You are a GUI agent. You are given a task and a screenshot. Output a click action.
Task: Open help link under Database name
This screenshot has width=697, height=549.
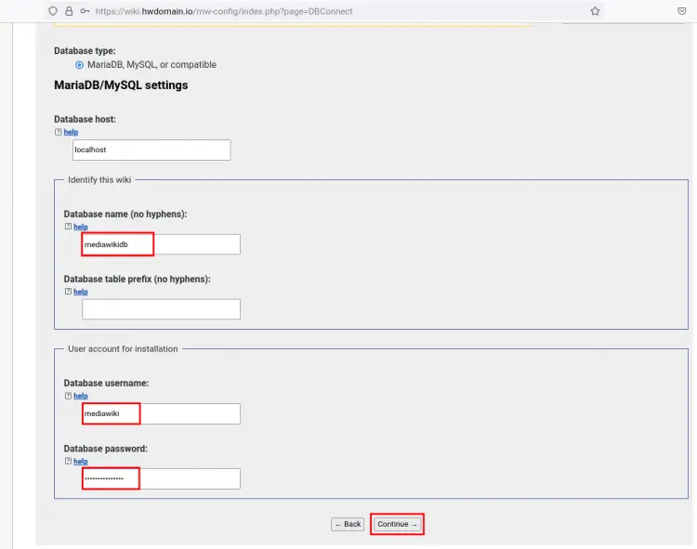click(x=81, y=227)
